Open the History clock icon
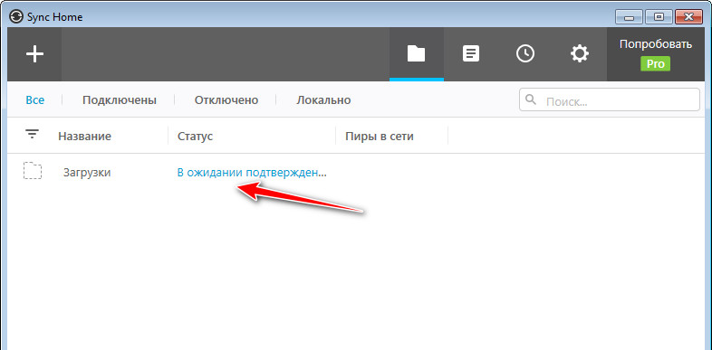 525,54
